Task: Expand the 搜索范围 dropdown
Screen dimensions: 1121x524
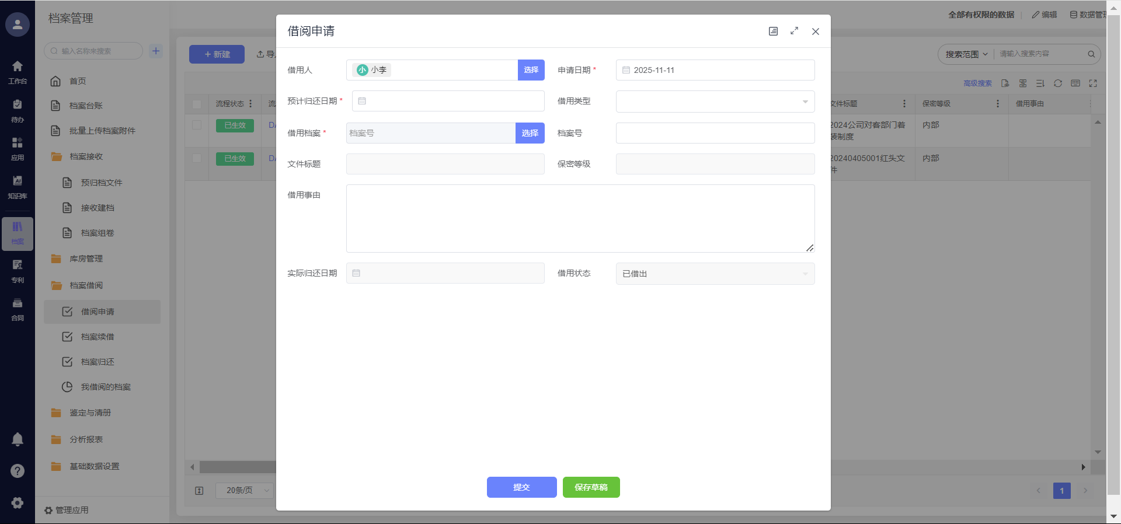Action: (x=966, y=54)
